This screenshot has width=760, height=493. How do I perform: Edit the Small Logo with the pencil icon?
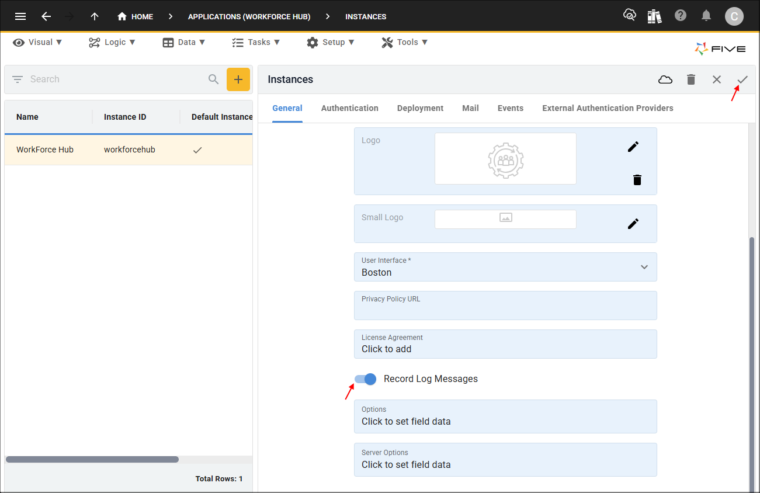tap(633, 224)
